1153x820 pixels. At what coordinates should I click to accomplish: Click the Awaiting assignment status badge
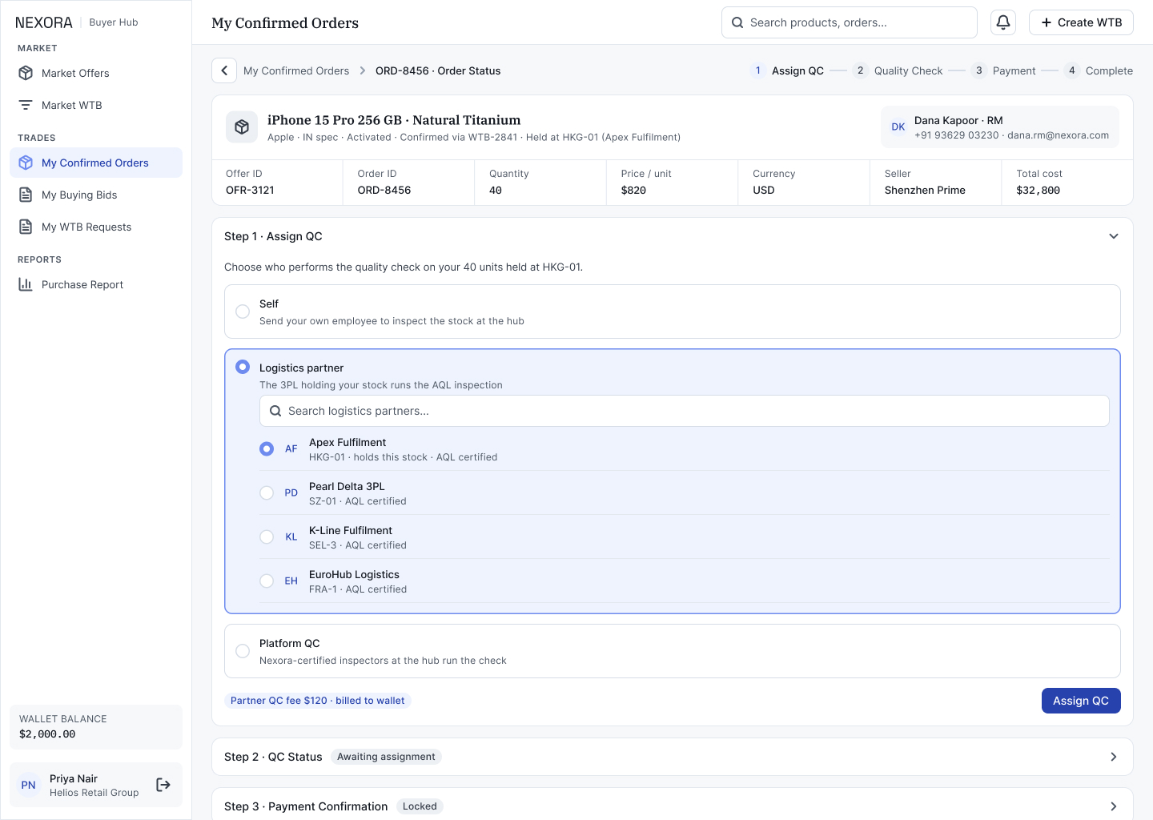pyautogui.click(x=386, y=757)
